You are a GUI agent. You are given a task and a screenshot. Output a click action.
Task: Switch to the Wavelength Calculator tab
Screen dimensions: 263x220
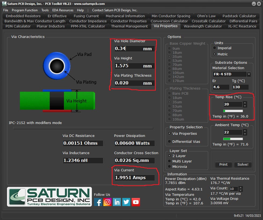click(x=203, y=26)
